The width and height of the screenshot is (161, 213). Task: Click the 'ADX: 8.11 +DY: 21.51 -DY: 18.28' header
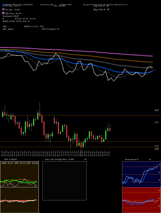click(x=20, y=163)
